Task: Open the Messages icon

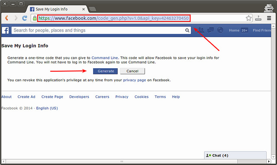Action: [211, 30]
